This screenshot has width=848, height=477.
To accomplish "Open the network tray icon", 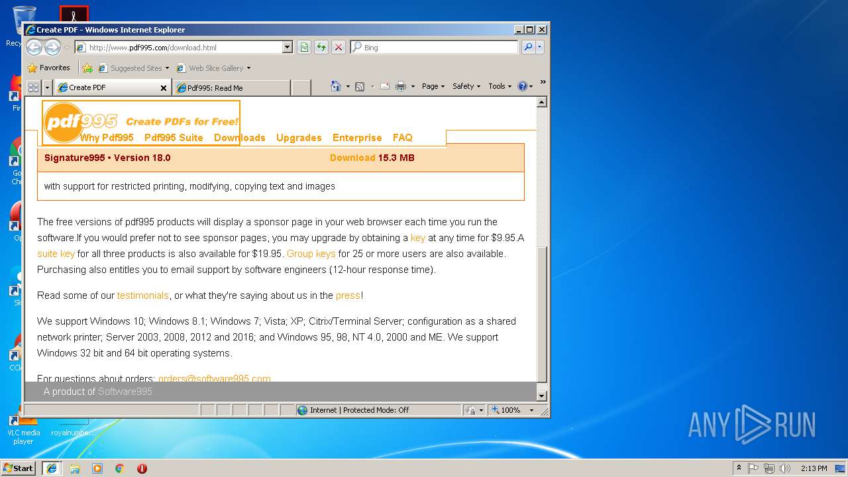I will 769,468.
